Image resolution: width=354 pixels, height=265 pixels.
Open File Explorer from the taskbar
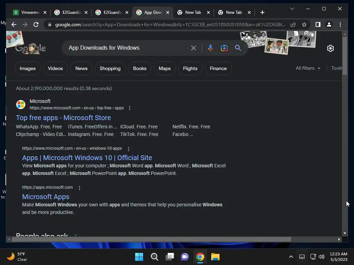pyautogui.click(x=215, y=257)
